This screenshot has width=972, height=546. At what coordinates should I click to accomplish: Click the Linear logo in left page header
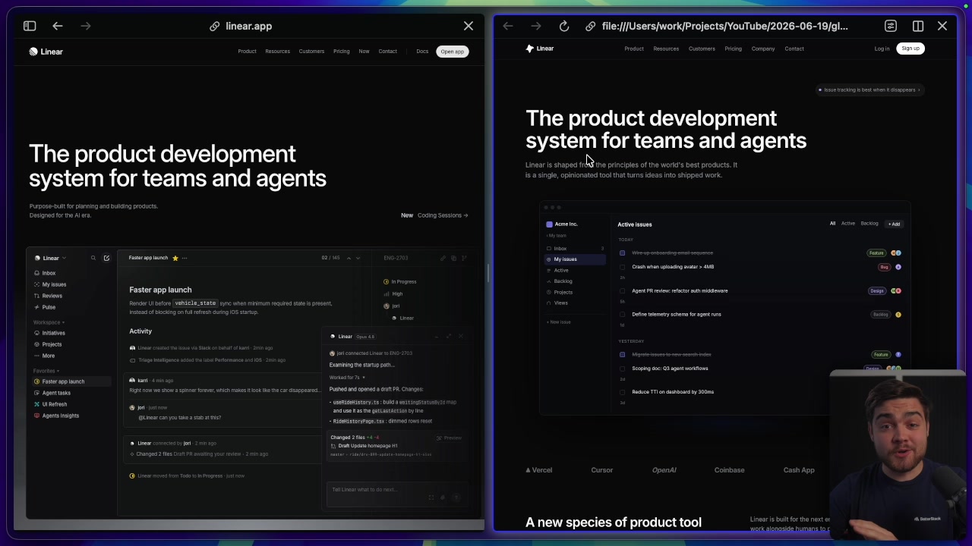(46, 52)
